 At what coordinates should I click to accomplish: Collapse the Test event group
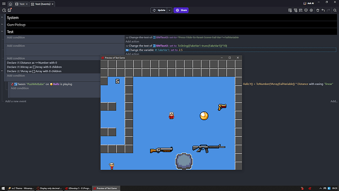coord(2,32)
